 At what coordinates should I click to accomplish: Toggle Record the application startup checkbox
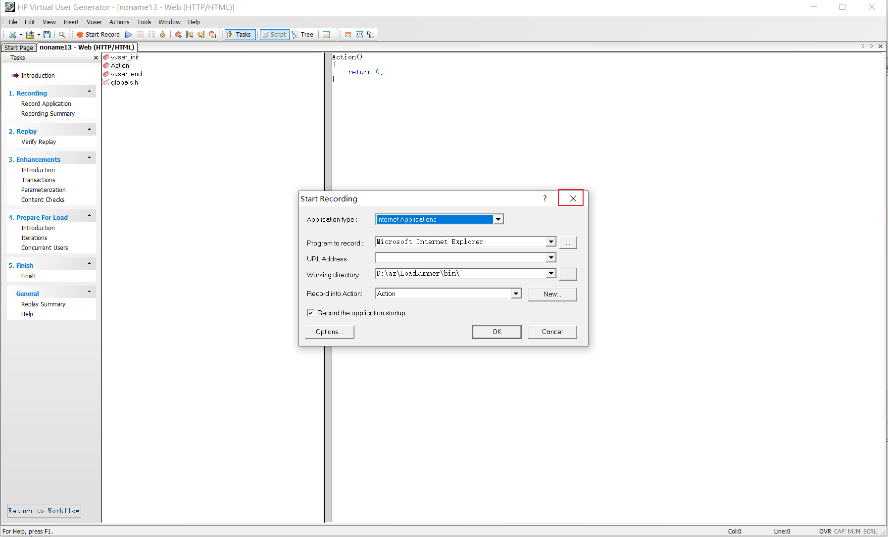coord(310,313)
